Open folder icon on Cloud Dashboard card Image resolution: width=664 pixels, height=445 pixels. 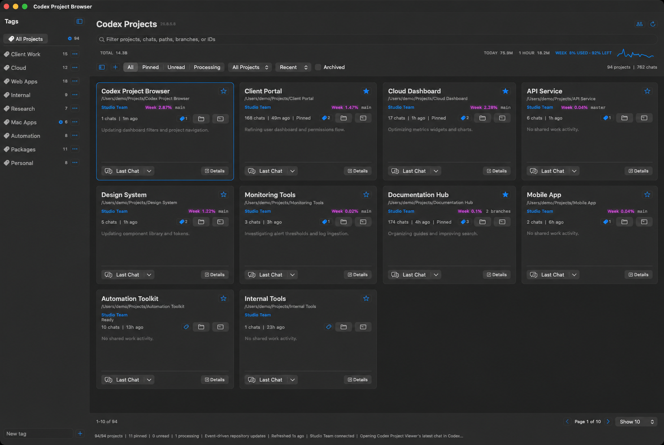[x=482, y=118]
